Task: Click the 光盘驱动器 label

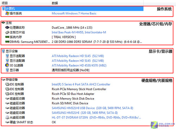Action: 17,117
